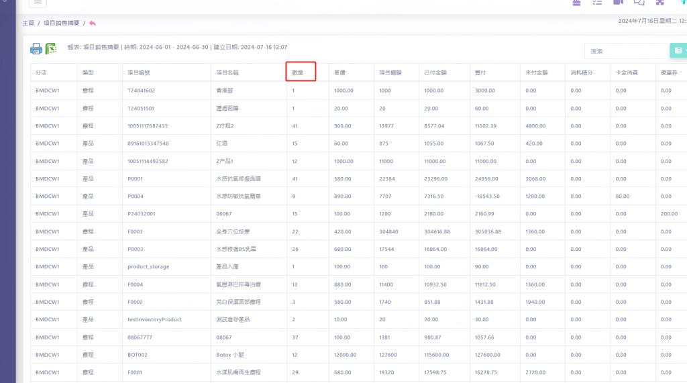Click into the 搜索 search field
The image size is (687, 383).
coord(625,51)
